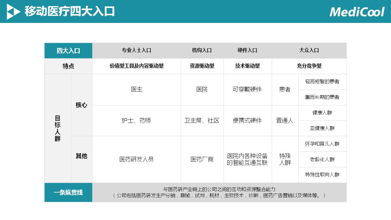Click the 一条纵贯线 teal label
Screen dimensions: 391x220
click(x=68, y=193)
